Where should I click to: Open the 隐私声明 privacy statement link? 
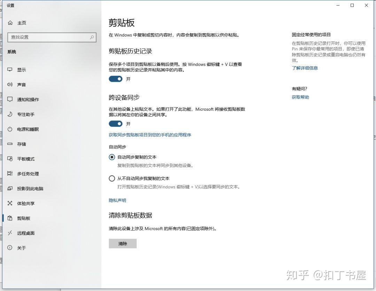(x=117, y=200)
